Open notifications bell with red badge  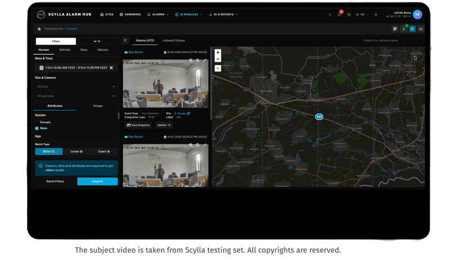pos(339,14)
